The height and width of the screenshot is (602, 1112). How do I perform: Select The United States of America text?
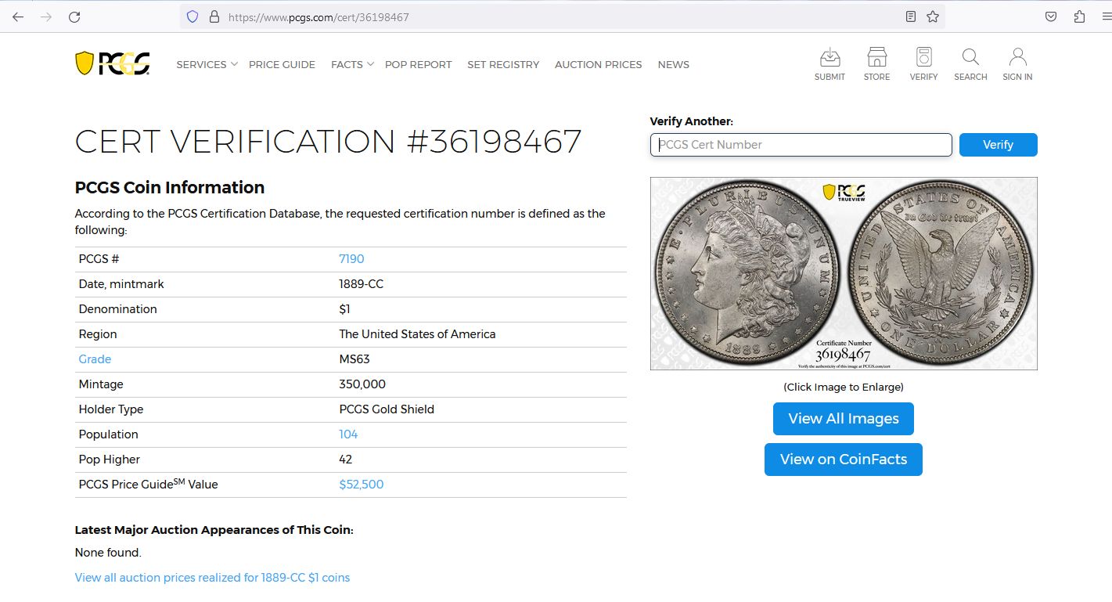417,334
